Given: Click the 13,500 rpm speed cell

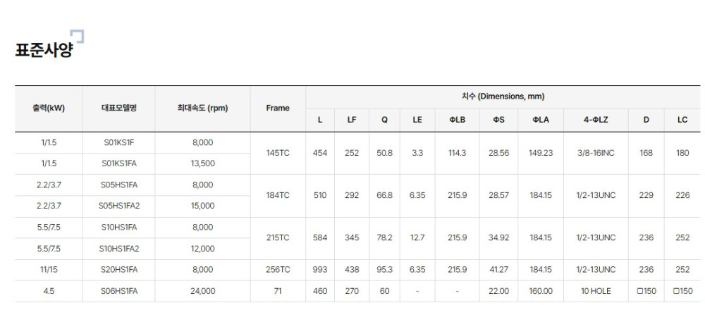Looking at the screenshot, I should coord(202,163).
